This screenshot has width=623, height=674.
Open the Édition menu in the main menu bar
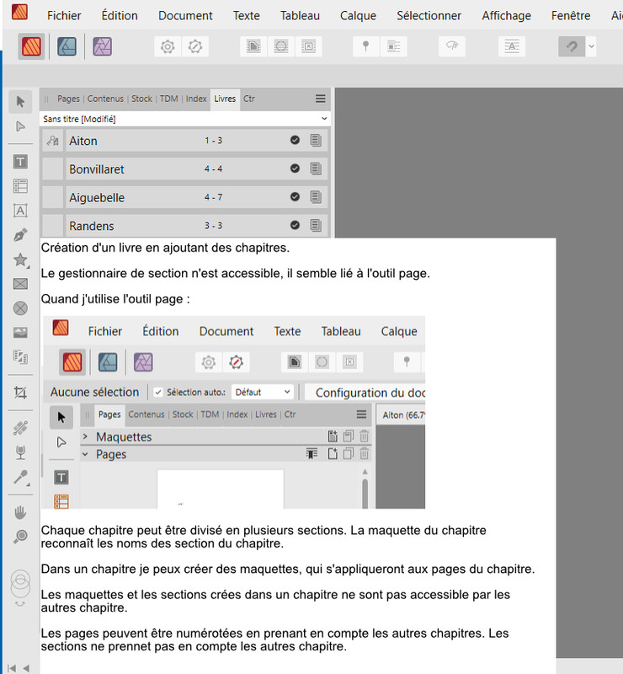[120, 15]
